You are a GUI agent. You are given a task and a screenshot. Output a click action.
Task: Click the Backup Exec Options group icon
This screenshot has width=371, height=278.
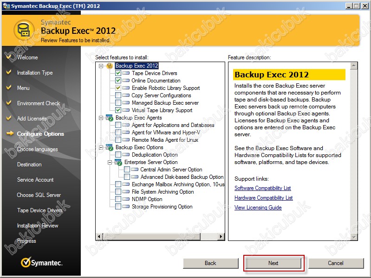click(110, 148)
